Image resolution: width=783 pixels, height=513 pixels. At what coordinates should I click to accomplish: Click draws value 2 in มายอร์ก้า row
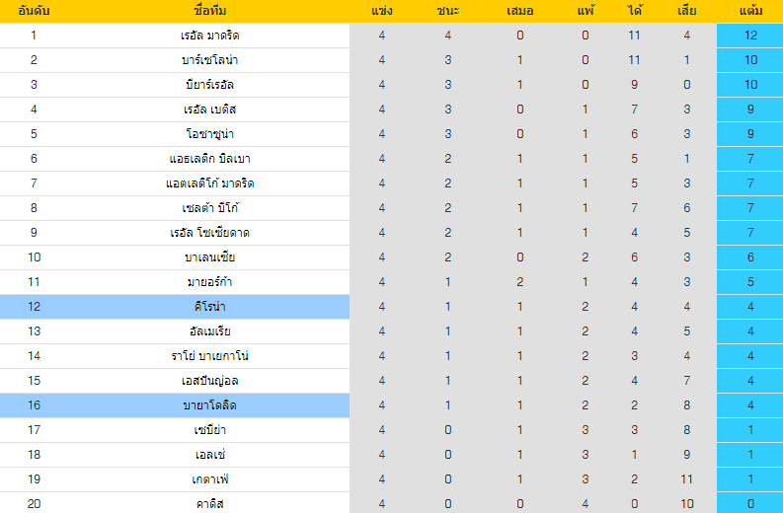click(x=519, y=282)
